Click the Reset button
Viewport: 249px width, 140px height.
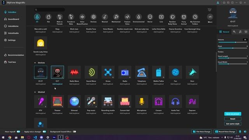[233, 119]
